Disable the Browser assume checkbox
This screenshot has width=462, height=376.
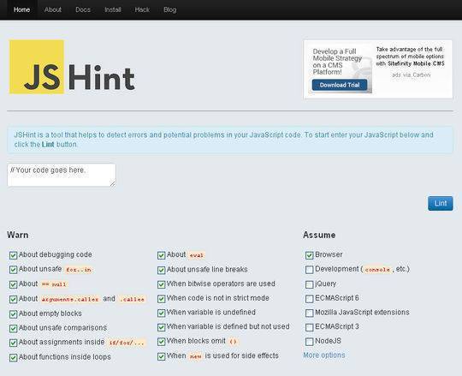point(310,255)
